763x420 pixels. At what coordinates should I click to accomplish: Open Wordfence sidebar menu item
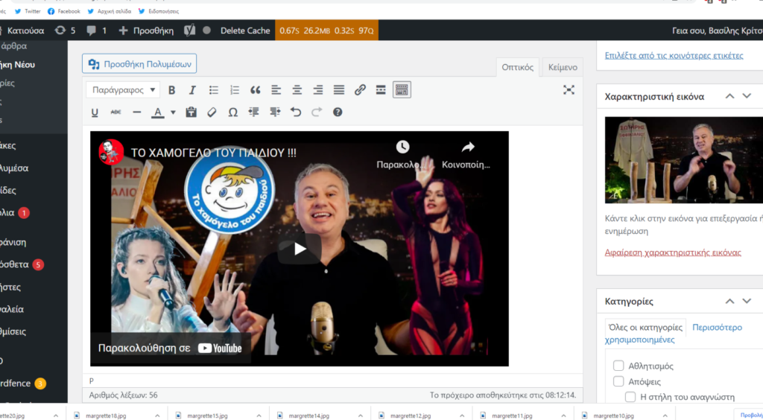[x=23, y=383]
